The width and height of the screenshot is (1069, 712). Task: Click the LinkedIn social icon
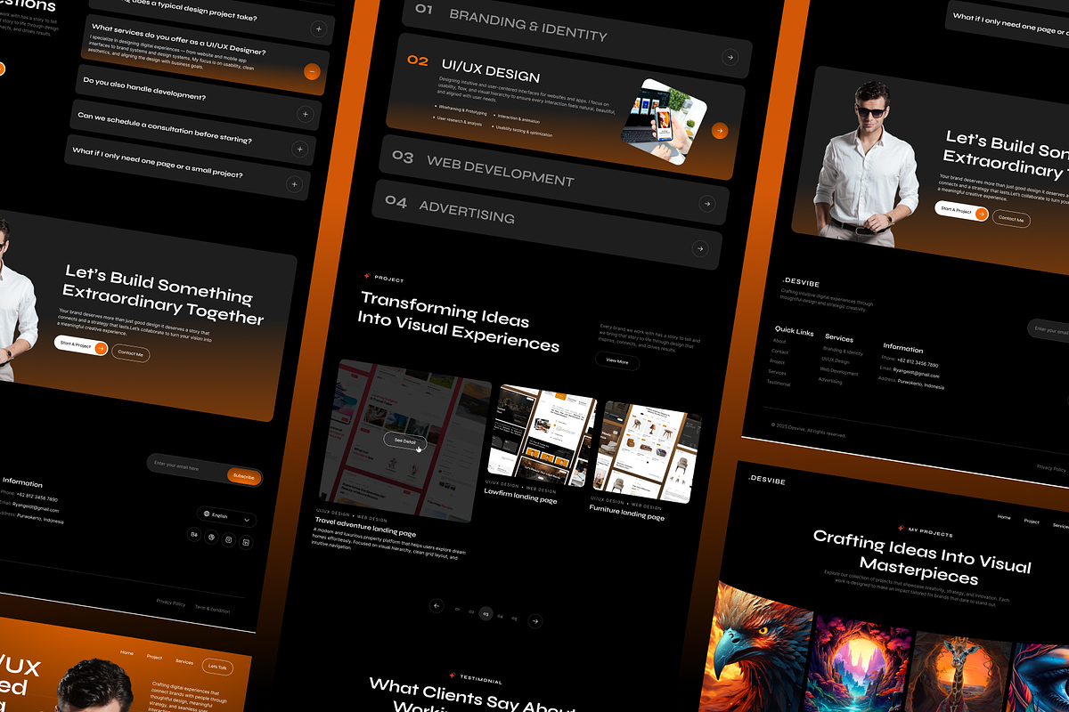click(x=246, y=542)
